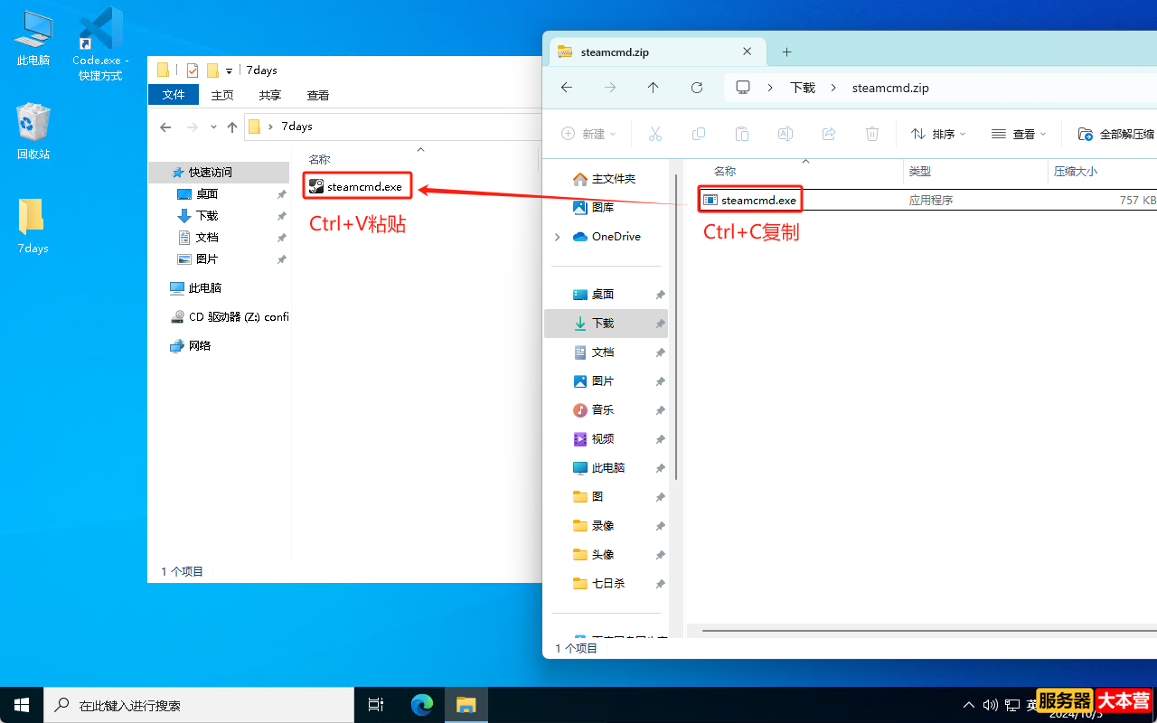Screen dimensions: 1157x723
Task: Select steamcmd.exe in the 7days folder
Action: click(x=356, y=186)
